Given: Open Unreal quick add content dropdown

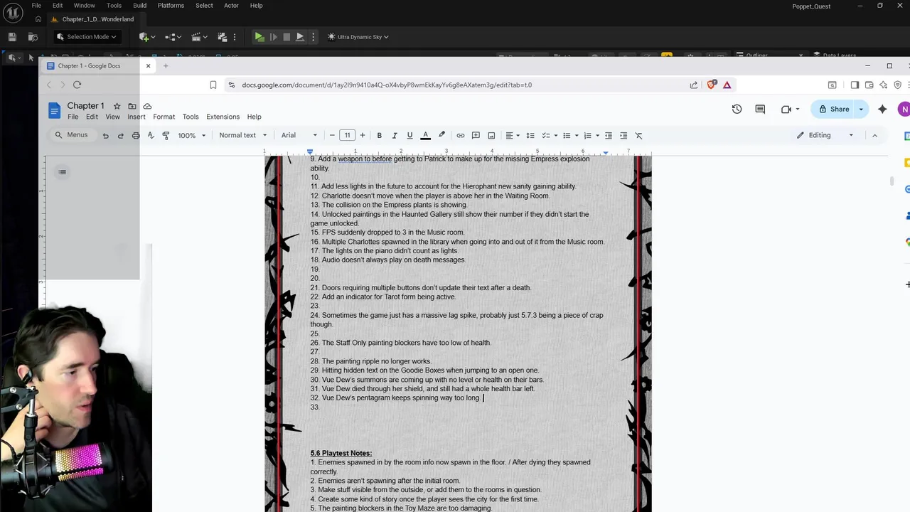Looking at the screenshot, I should click(x=146, y=37).
